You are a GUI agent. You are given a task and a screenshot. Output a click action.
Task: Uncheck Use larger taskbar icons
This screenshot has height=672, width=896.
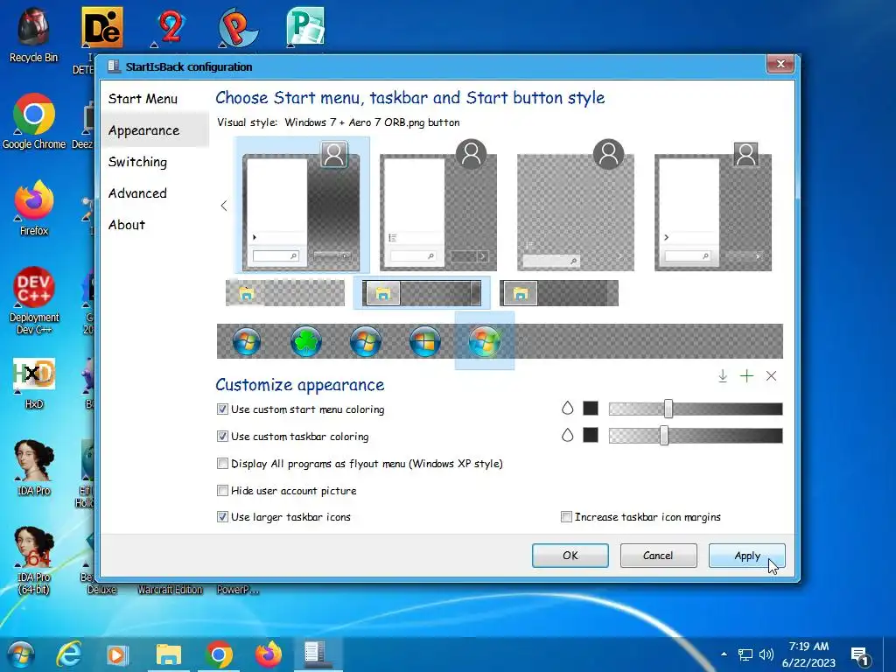[x=222, y=517]
